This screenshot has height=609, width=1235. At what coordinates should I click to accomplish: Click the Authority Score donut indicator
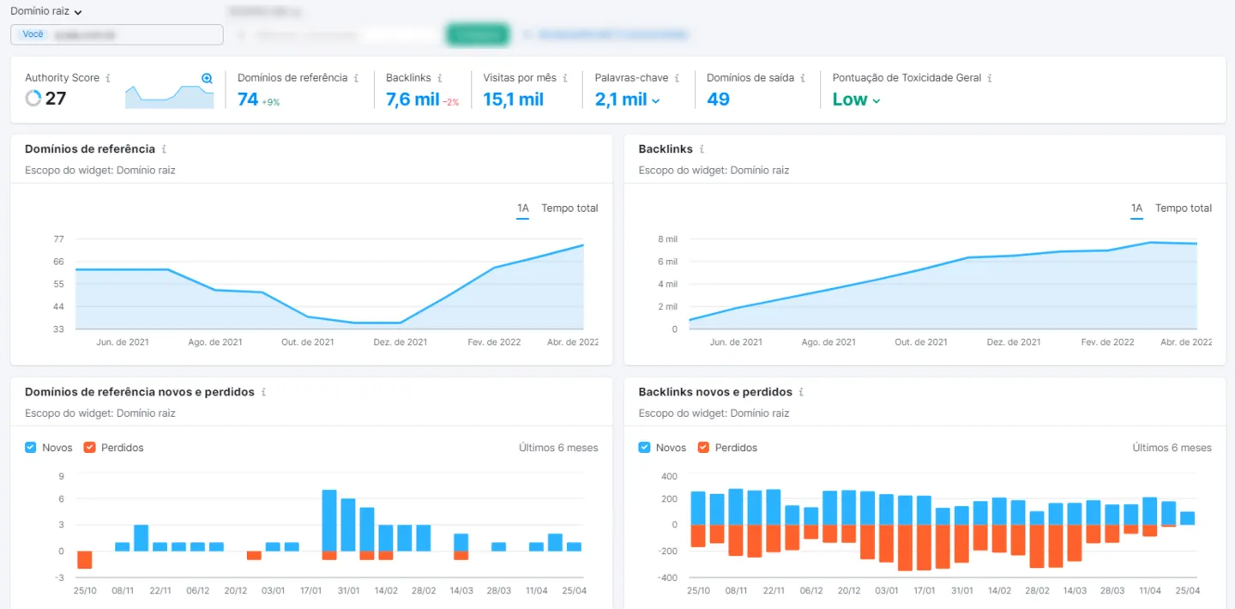click(33, 99)
